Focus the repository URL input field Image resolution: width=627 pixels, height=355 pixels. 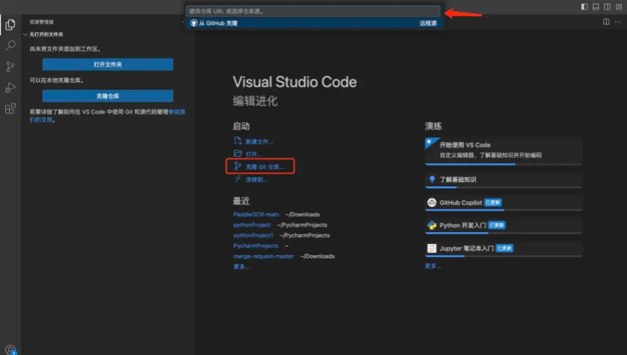pos(313,11)
